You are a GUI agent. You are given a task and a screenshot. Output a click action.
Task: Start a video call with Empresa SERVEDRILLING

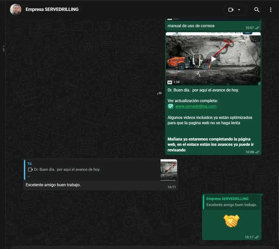pos(231,10)
